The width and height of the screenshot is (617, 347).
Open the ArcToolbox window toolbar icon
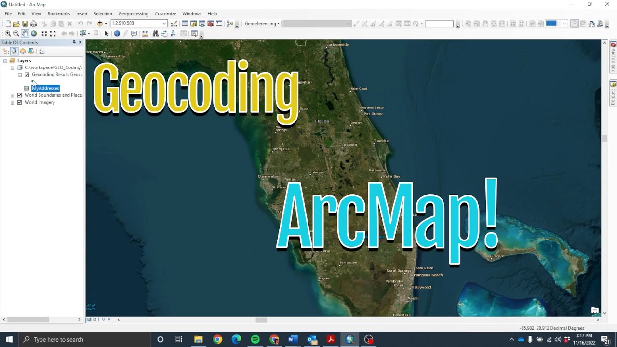tap(211, 23)
